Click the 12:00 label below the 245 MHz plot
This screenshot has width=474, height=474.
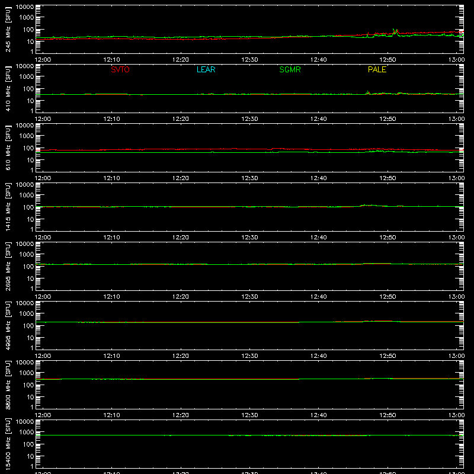point(43,60)
